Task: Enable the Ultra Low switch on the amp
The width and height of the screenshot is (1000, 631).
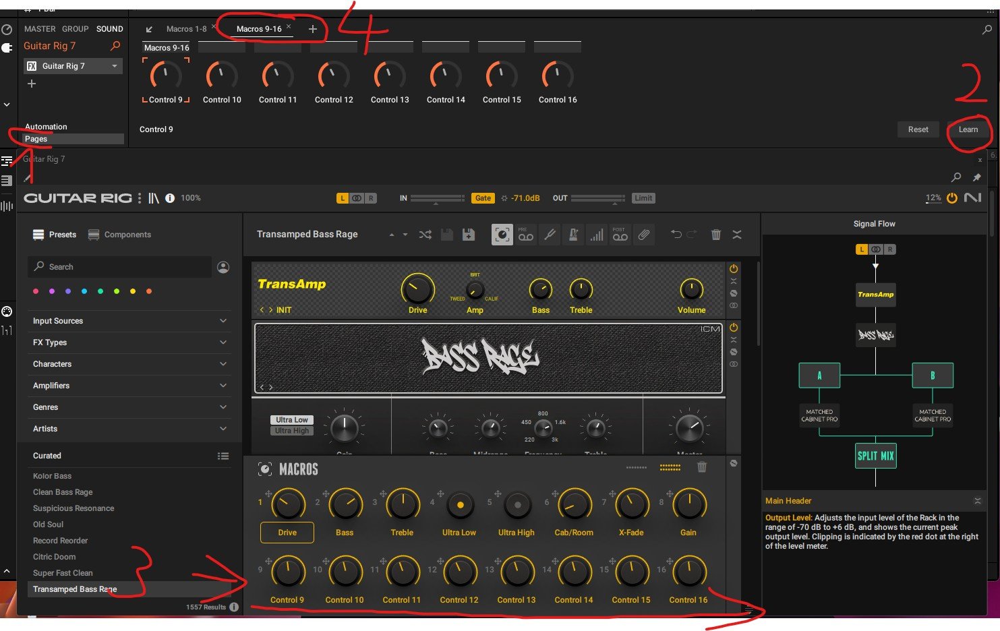Action: [x=292, y=420]
